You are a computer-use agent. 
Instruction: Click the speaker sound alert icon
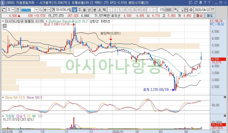coord(45,10)
